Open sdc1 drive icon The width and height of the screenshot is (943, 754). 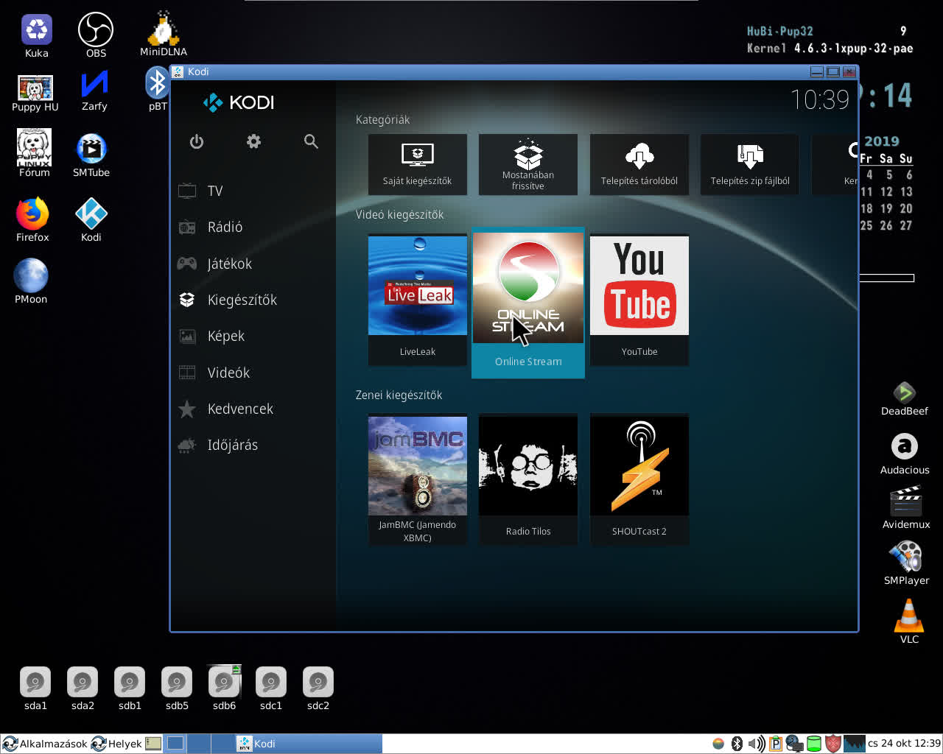[x=271, y=688]
